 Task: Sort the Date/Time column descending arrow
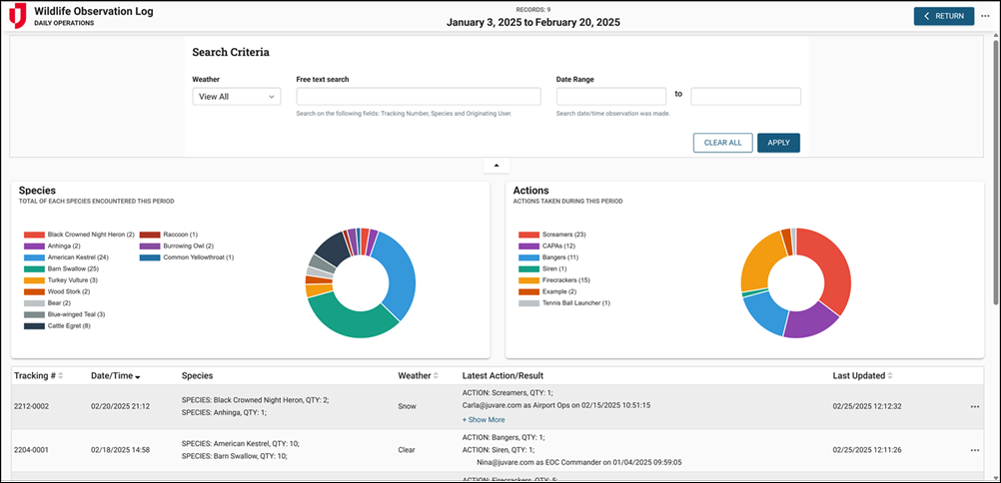pyautogui.click(x=138, y=376)
